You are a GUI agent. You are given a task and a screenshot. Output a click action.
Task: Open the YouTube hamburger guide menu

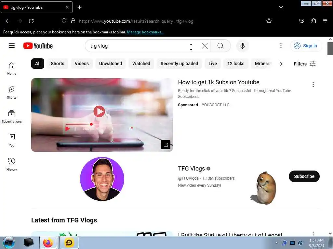(12, 46)
